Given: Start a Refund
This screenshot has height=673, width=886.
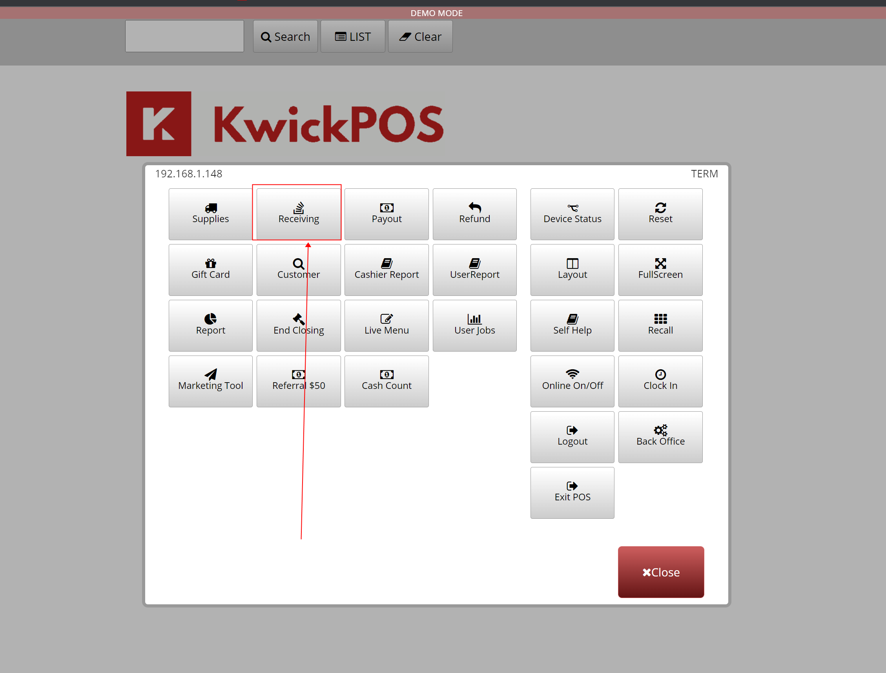Looking at the screenshot, I should coord(475,214).
